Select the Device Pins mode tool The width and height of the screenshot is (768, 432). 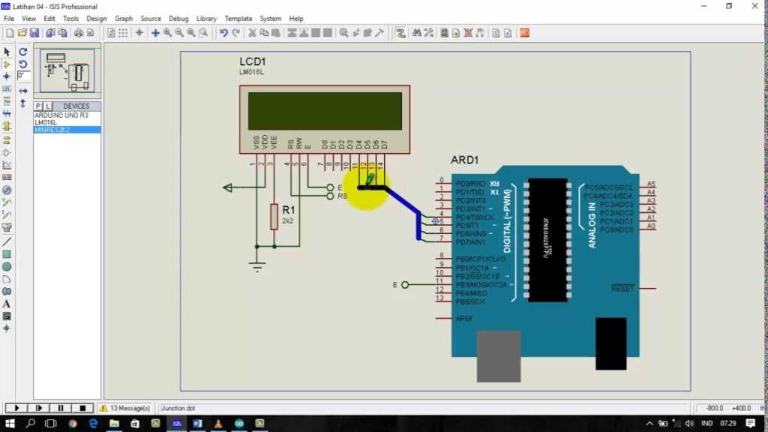tap(7, 152)
